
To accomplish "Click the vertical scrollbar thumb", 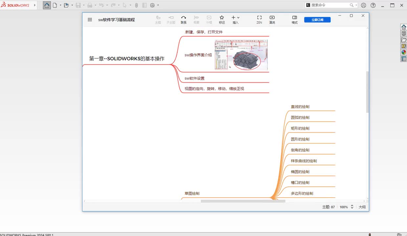I will [x=367, y=92].
